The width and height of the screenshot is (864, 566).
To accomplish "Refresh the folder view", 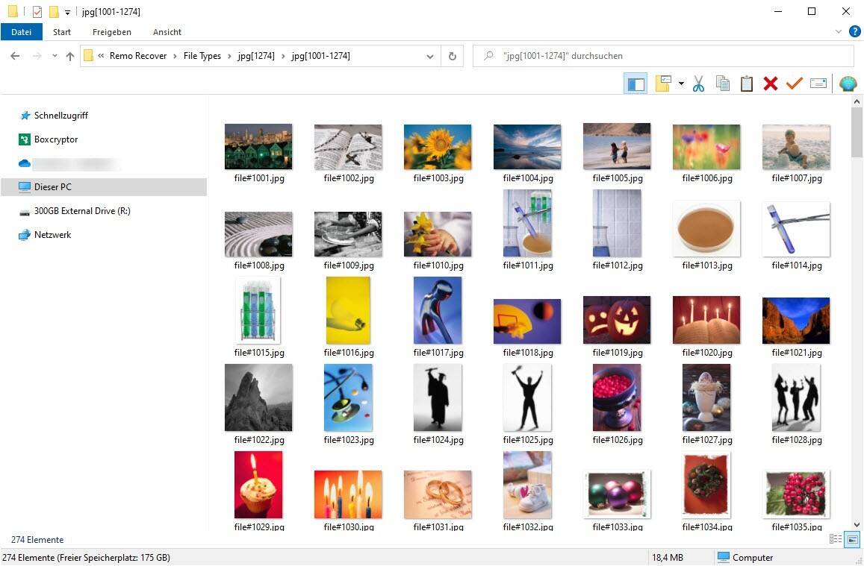I will pos(452,56).
